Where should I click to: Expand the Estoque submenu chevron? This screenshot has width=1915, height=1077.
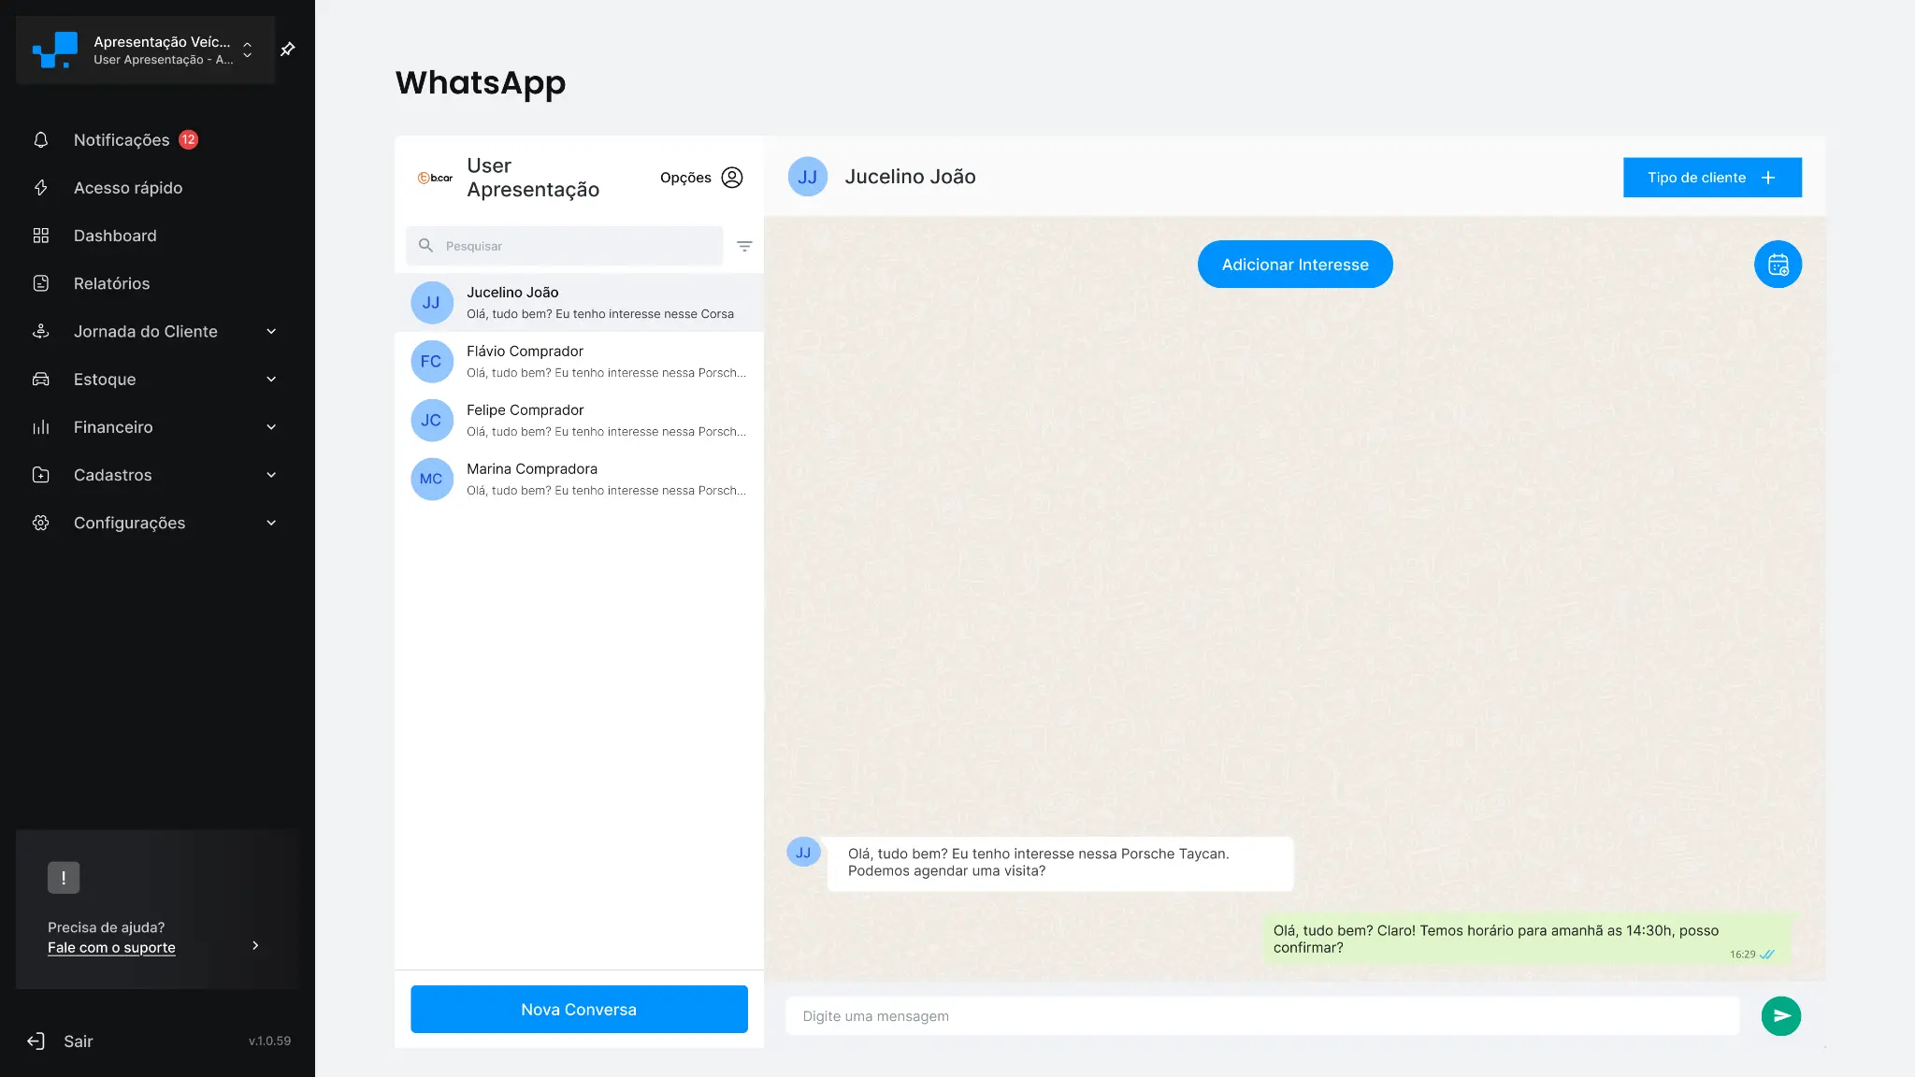tap(271, 380)
